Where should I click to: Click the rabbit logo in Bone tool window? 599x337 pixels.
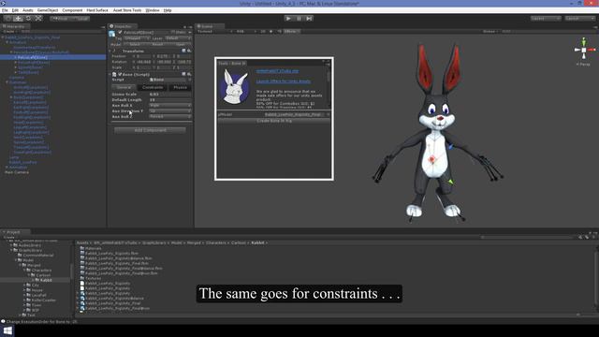tap(235, 87)
